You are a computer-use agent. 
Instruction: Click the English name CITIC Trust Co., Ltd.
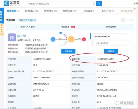107,96
